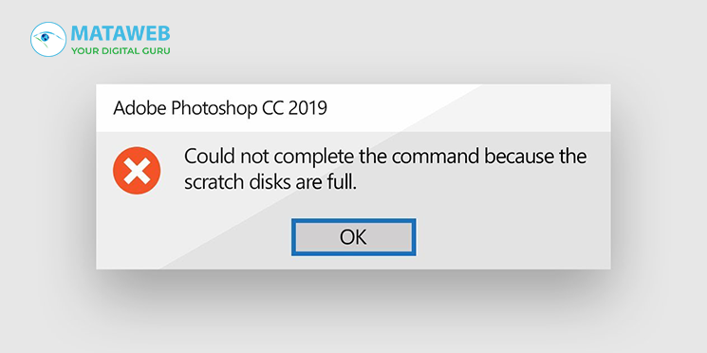Click the blank dialog area left of OK
The width and height of the screenshot is (707, 353).
point(194,237)
